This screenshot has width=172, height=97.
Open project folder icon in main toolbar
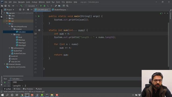2,6
